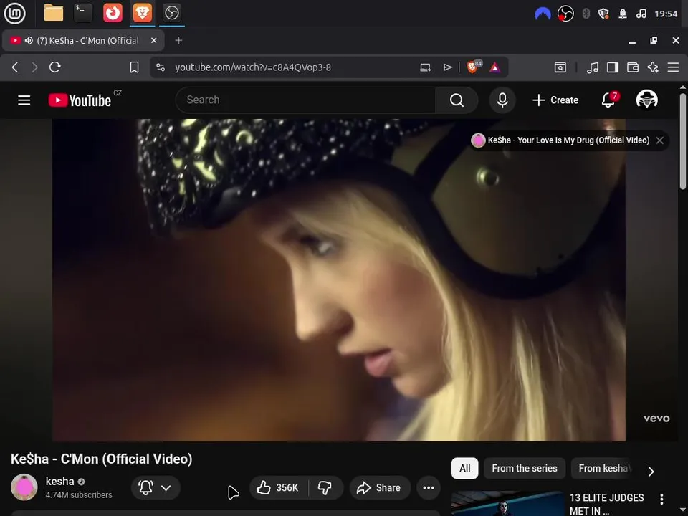Open the three-dot more actions menu
Viewport: 688px width, 516px height.
429,487
